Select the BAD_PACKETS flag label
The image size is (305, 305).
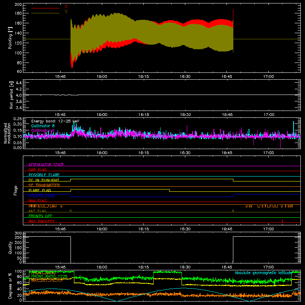tap(42, 221)
